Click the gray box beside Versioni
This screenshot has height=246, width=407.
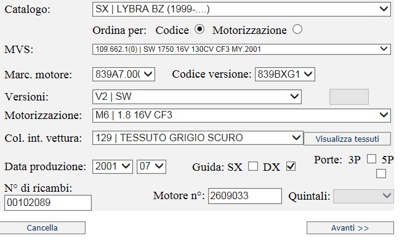[349, 97]
